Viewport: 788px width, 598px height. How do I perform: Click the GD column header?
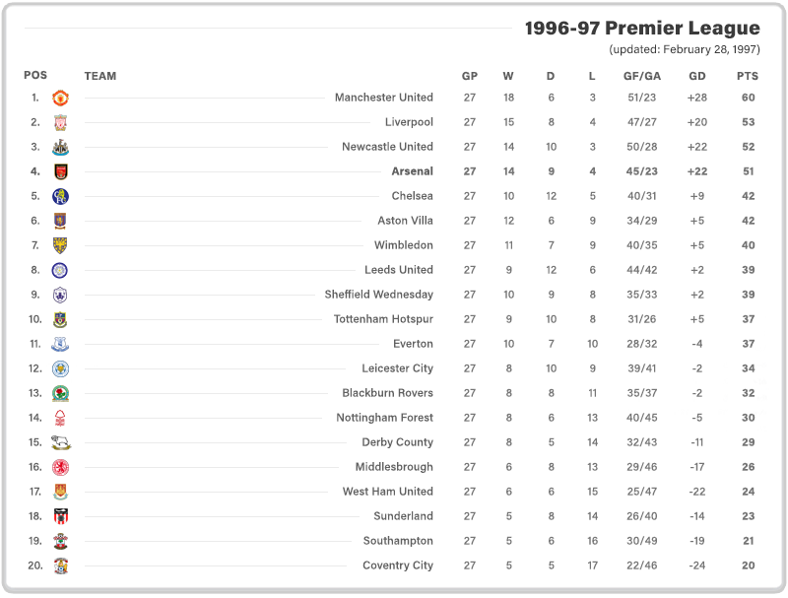point(697,76)
